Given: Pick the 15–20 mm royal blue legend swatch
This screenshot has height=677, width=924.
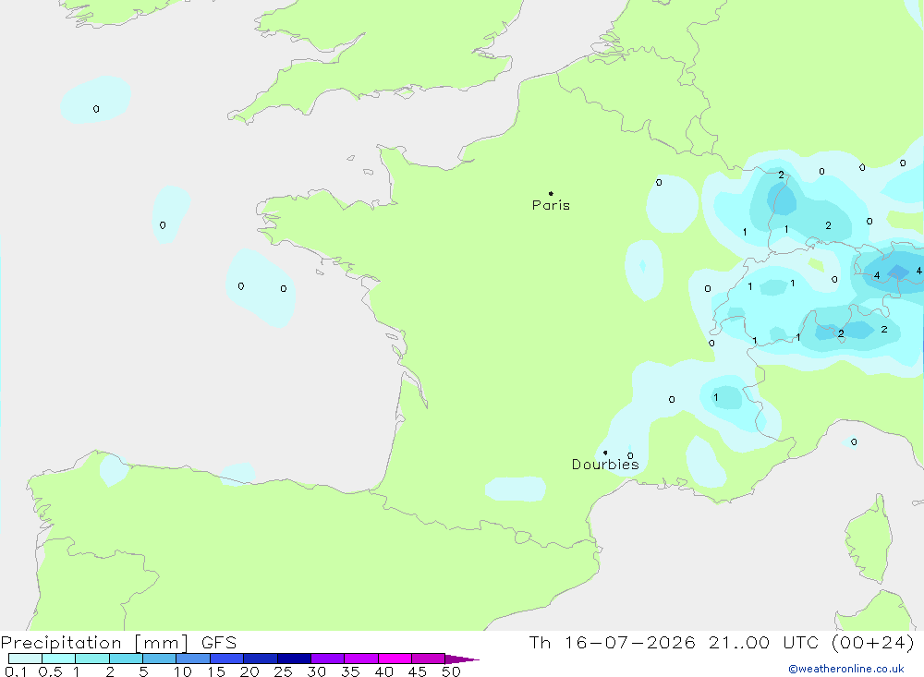Looking at the screenshot, I should [x=227, y=659].
